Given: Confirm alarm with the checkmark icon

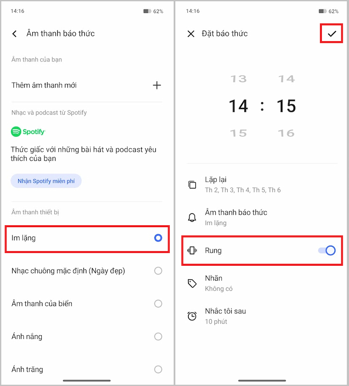Looking at the screenshot, I should (332, 34).
